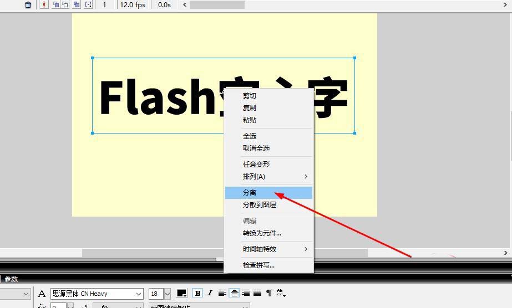
Task: Click the modify onion markers icon
Action: pos(88,4)
